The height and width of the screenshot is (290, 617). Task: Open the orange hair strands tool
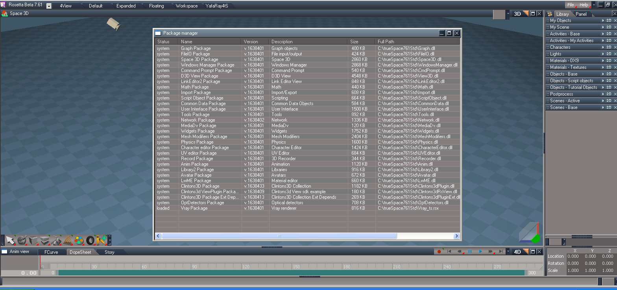click(x=68, y=240)
